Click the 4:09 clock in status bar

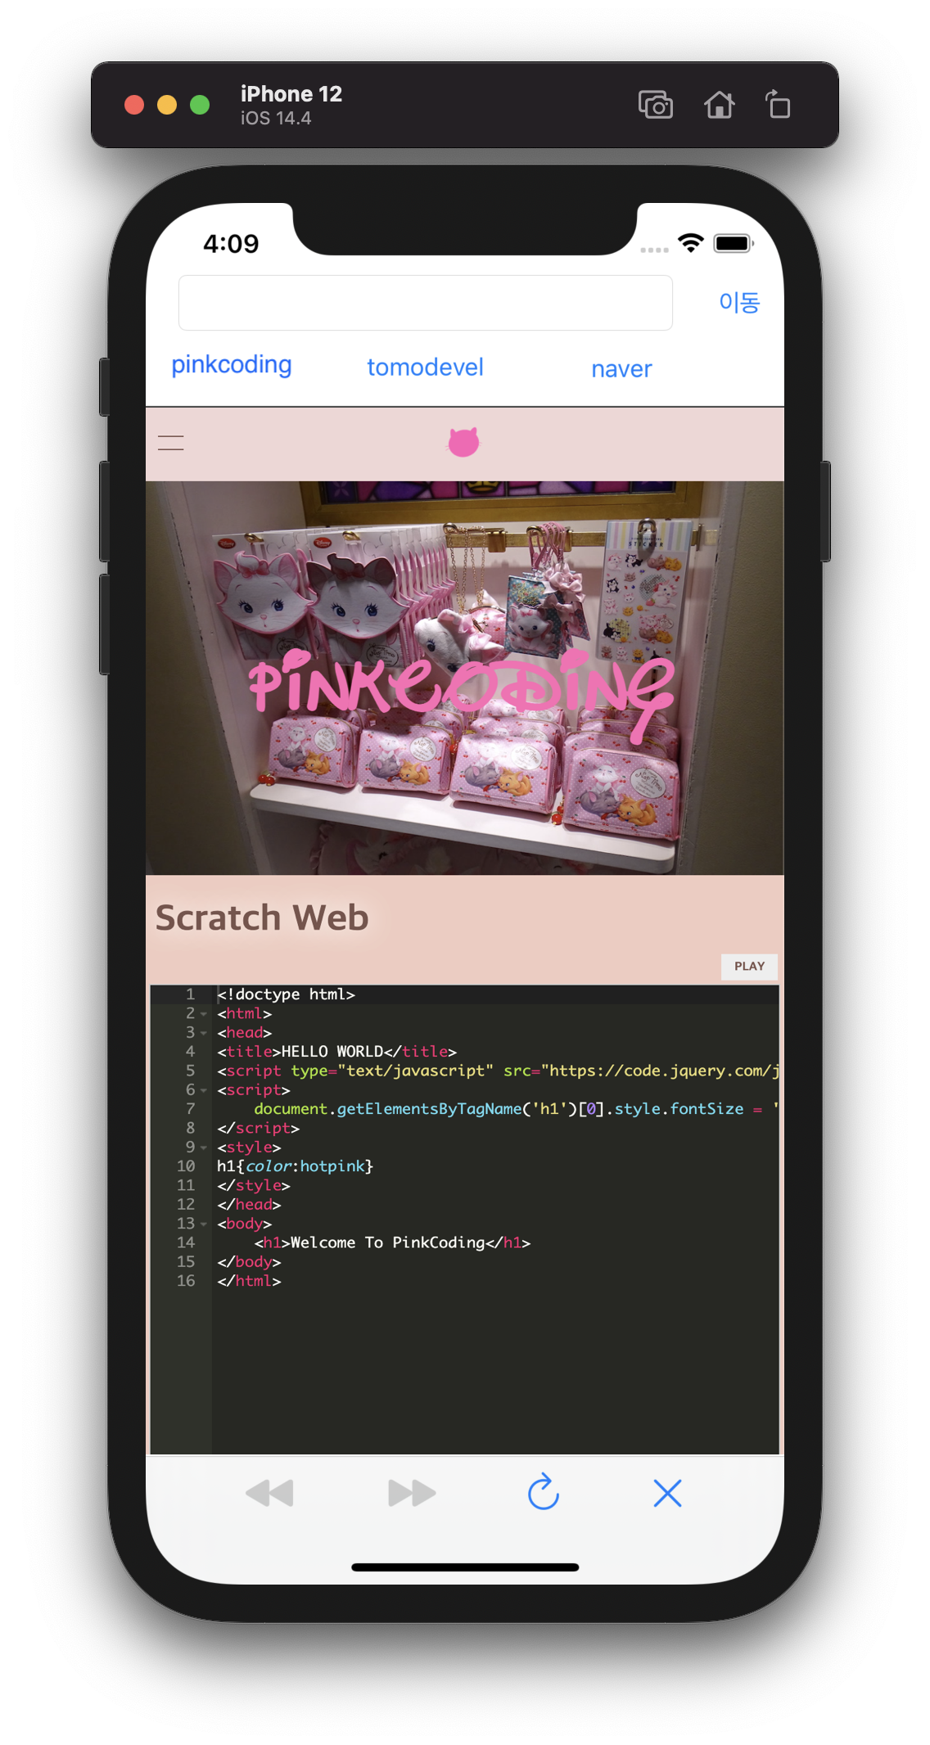tap(231, 243)
